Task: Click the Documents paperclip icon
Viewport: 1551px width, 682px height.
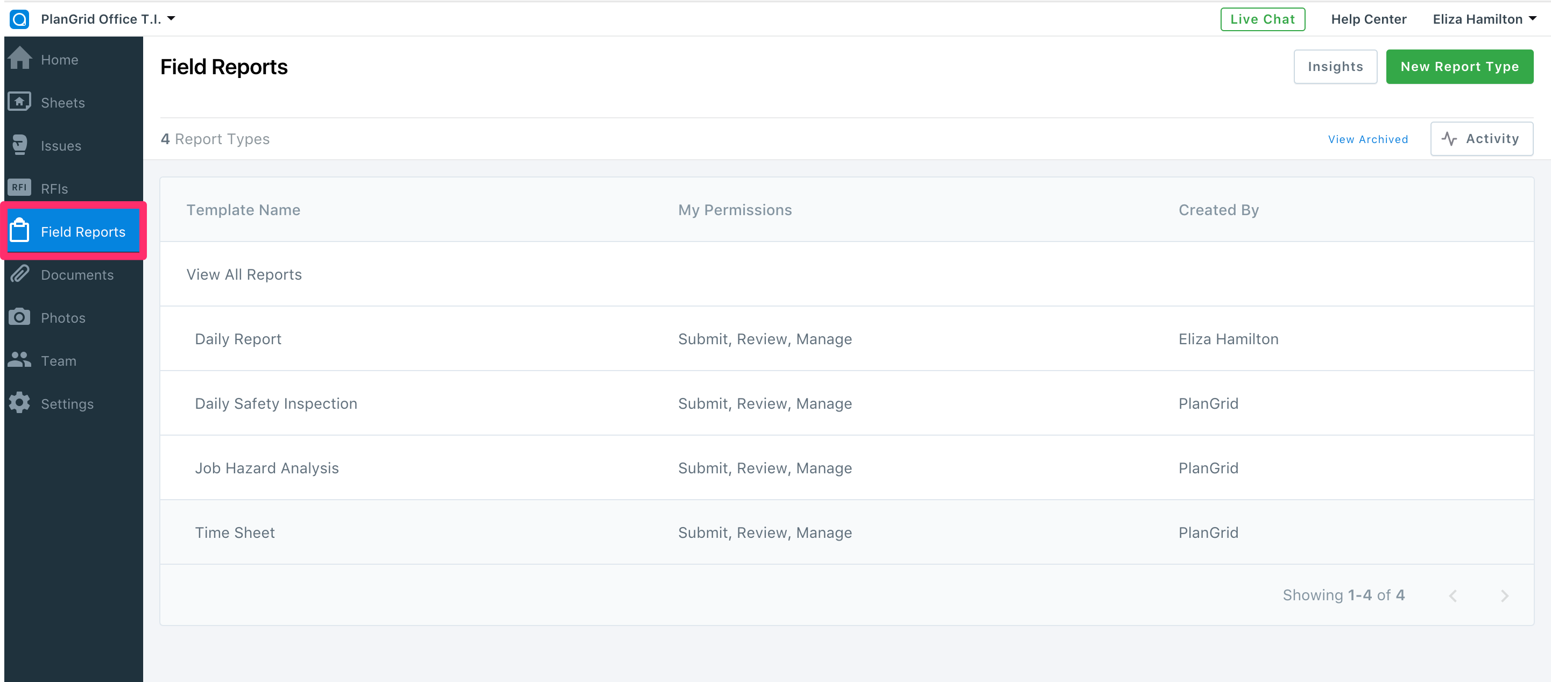Action: click(x=19, y=274)
